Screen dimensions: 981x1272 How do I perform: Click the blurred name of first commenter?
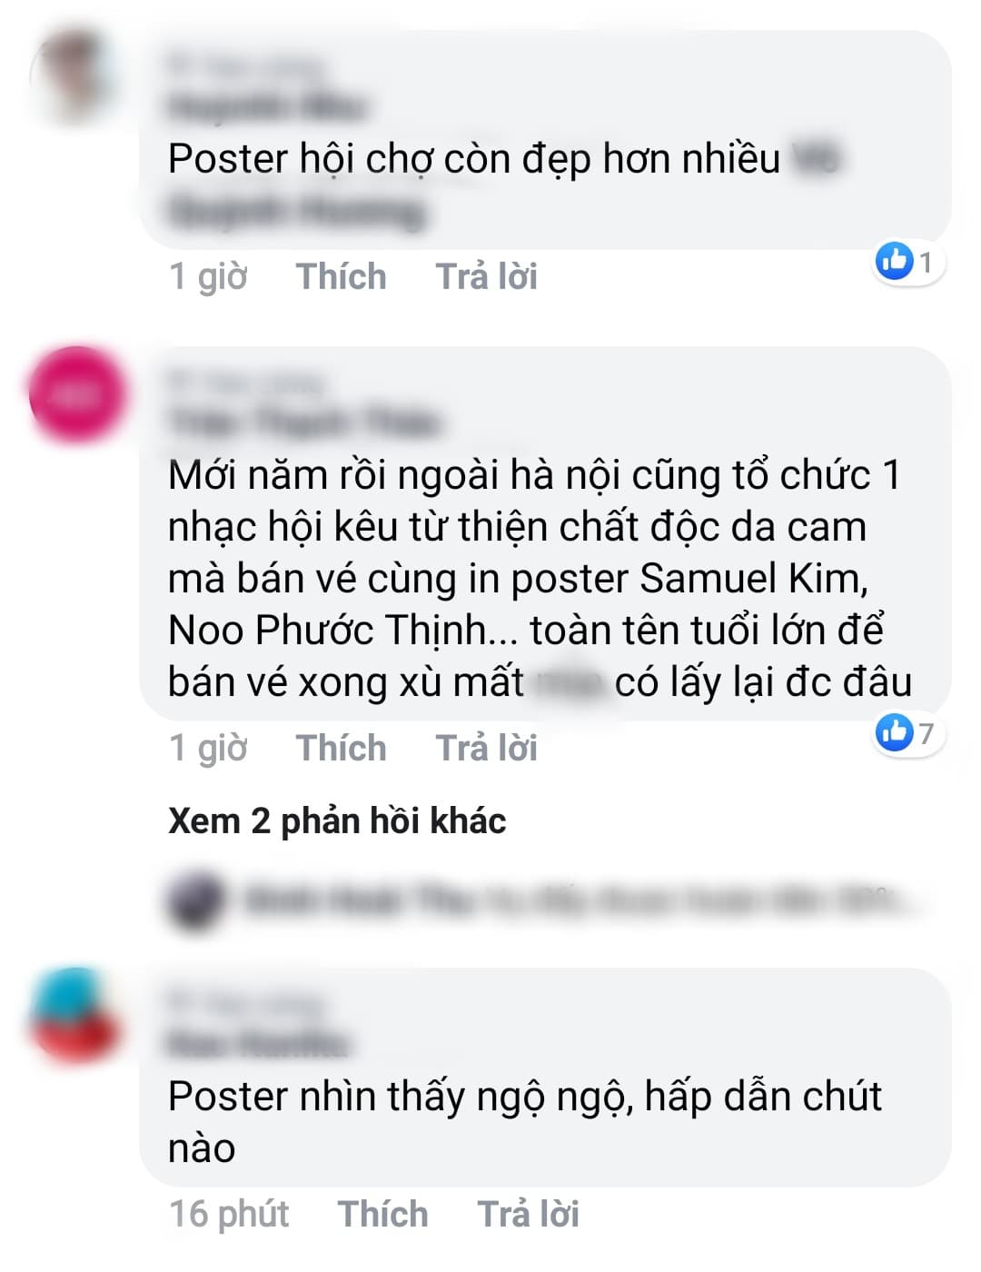click(267, 106)
